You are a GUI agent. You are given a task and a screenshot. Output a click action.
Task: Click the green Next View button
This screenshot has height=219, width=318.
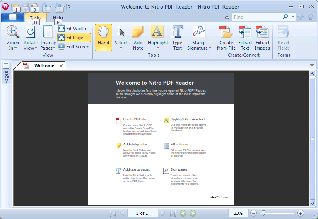point(193,213)
